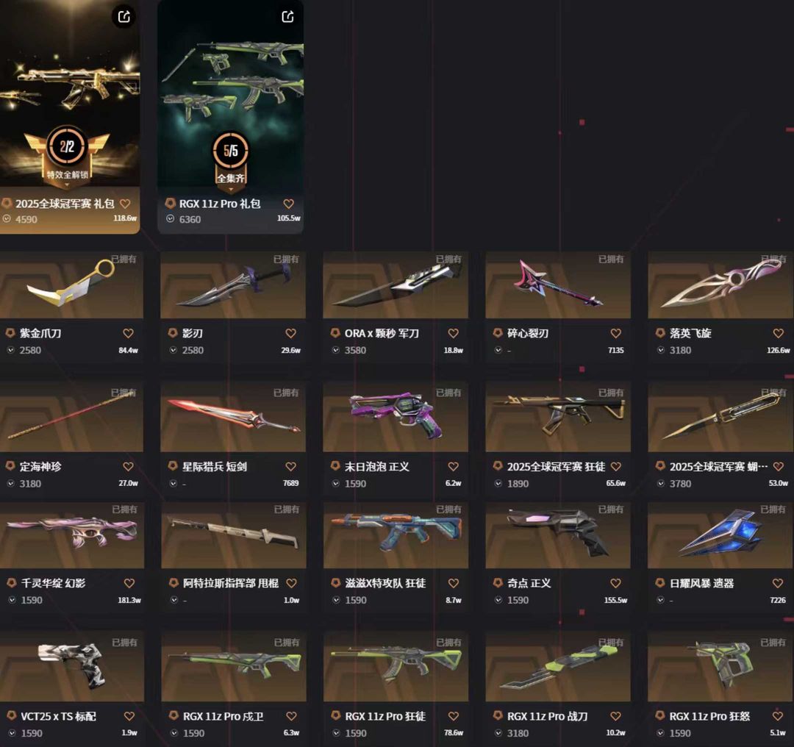Click the heart next to VCT25 x TS 标配
The height and width of the screenshot is (747, 794).
(x=129, y=716)
